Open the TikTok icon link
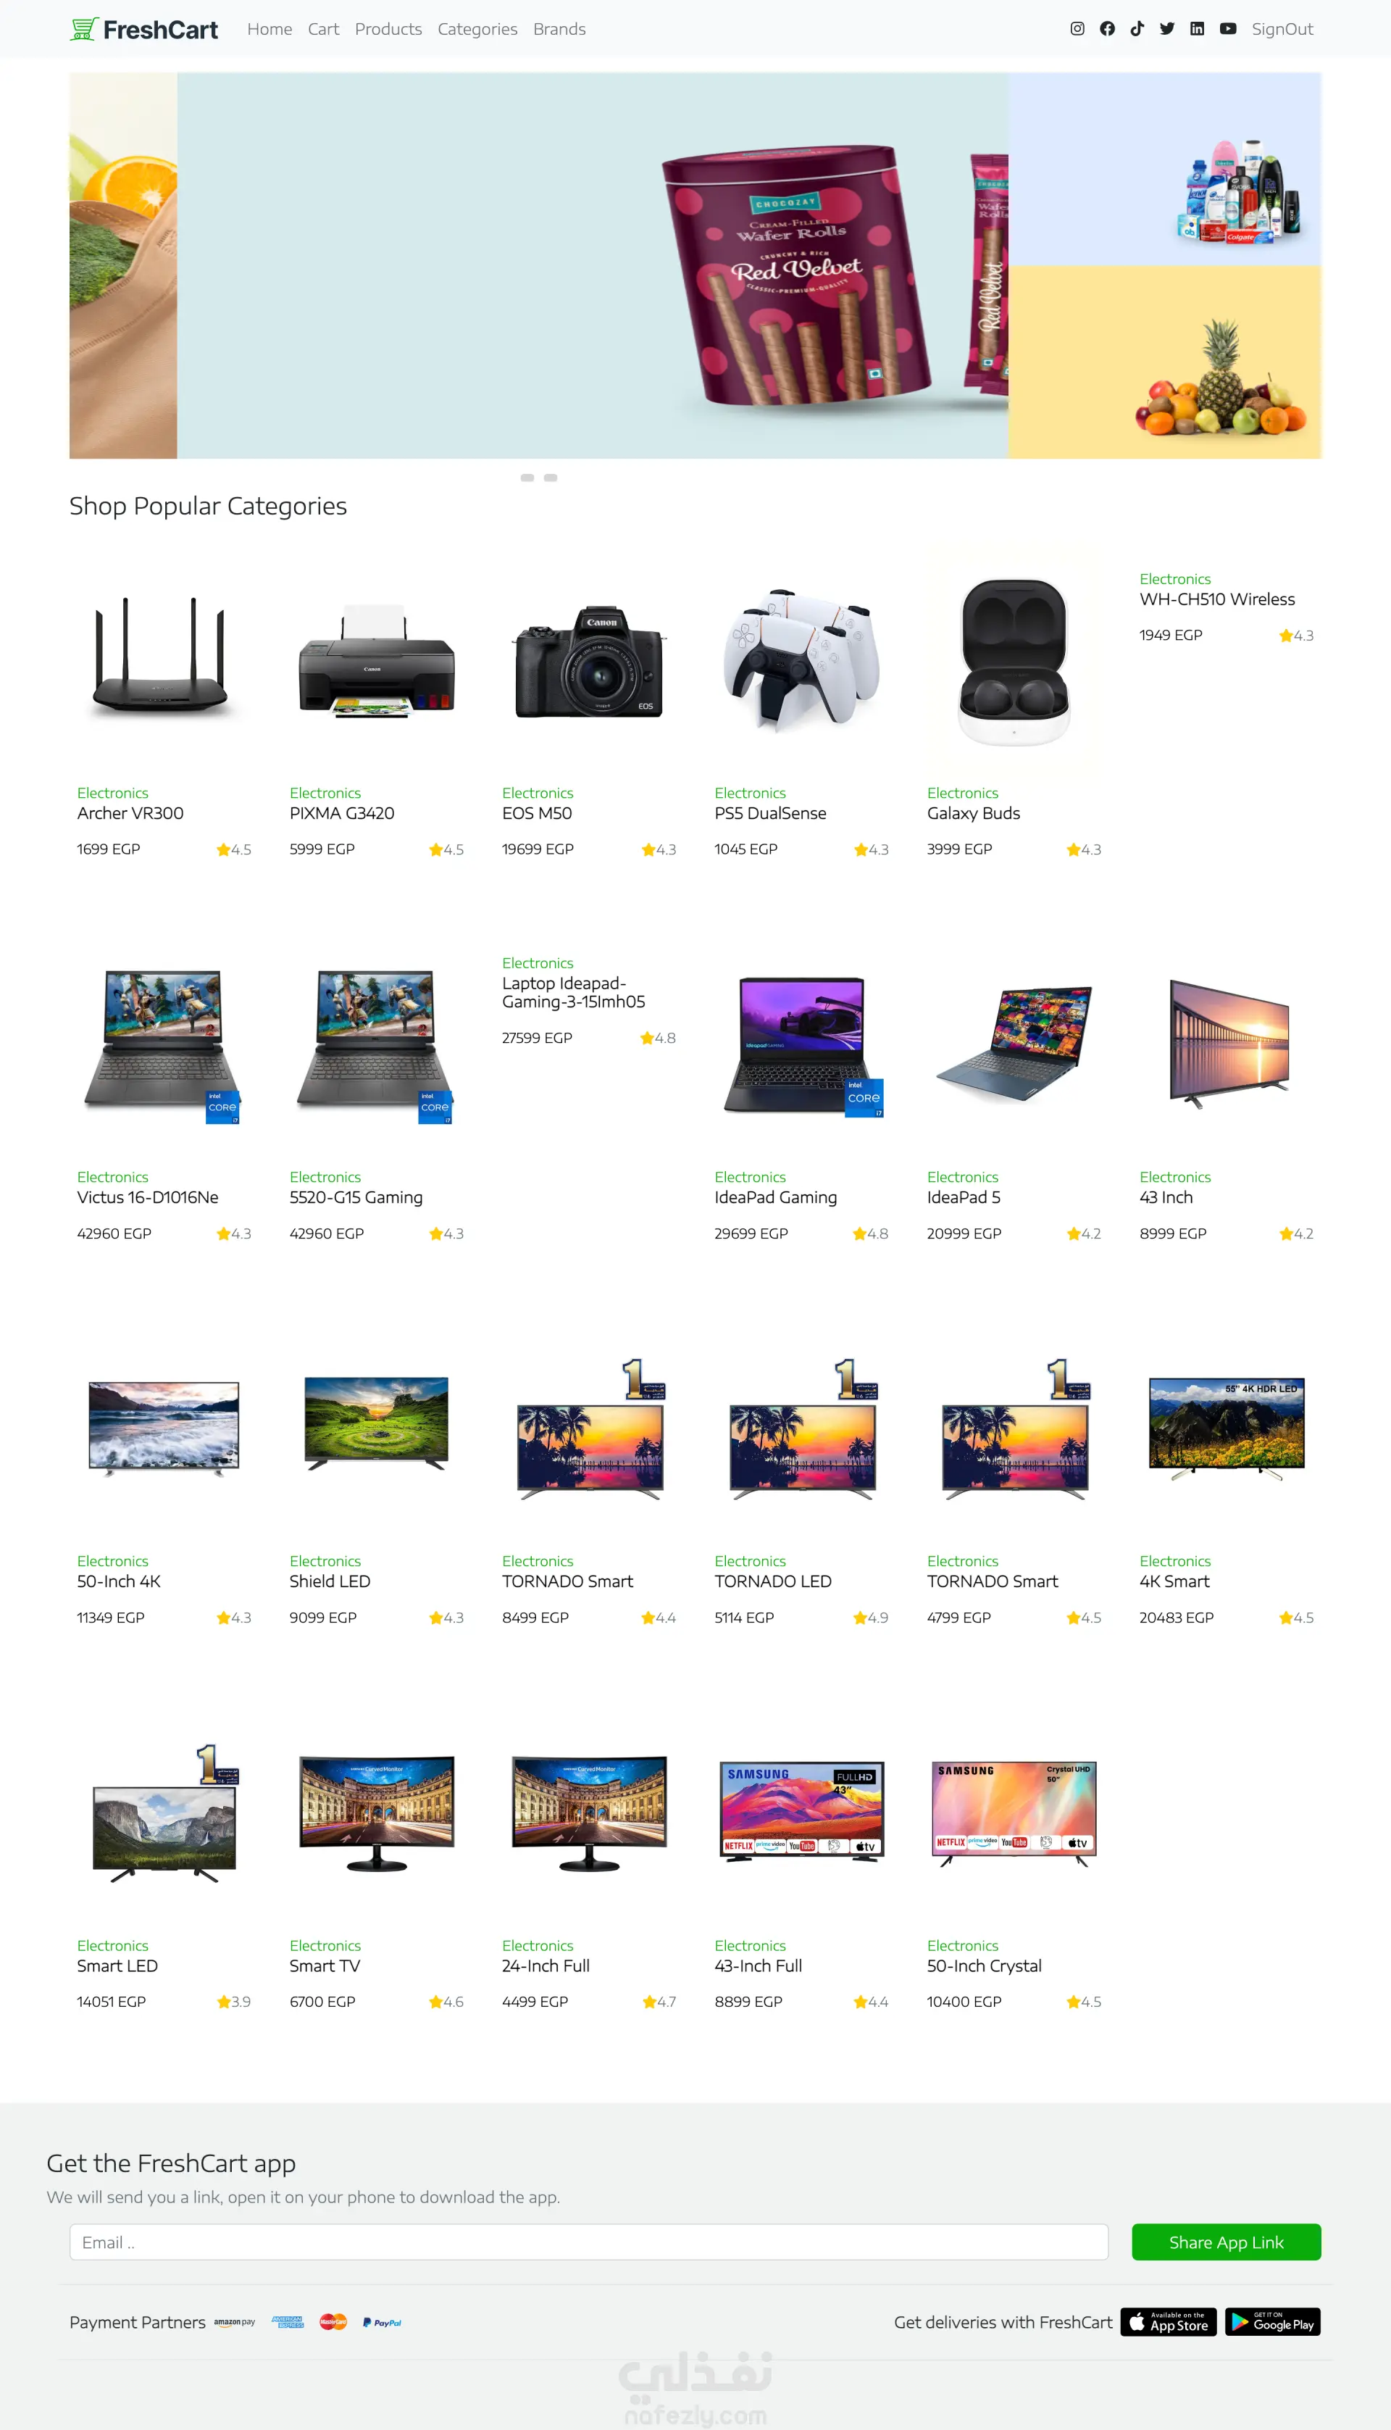This screenshot has height=2430, width=1391. pos(1137,29)
